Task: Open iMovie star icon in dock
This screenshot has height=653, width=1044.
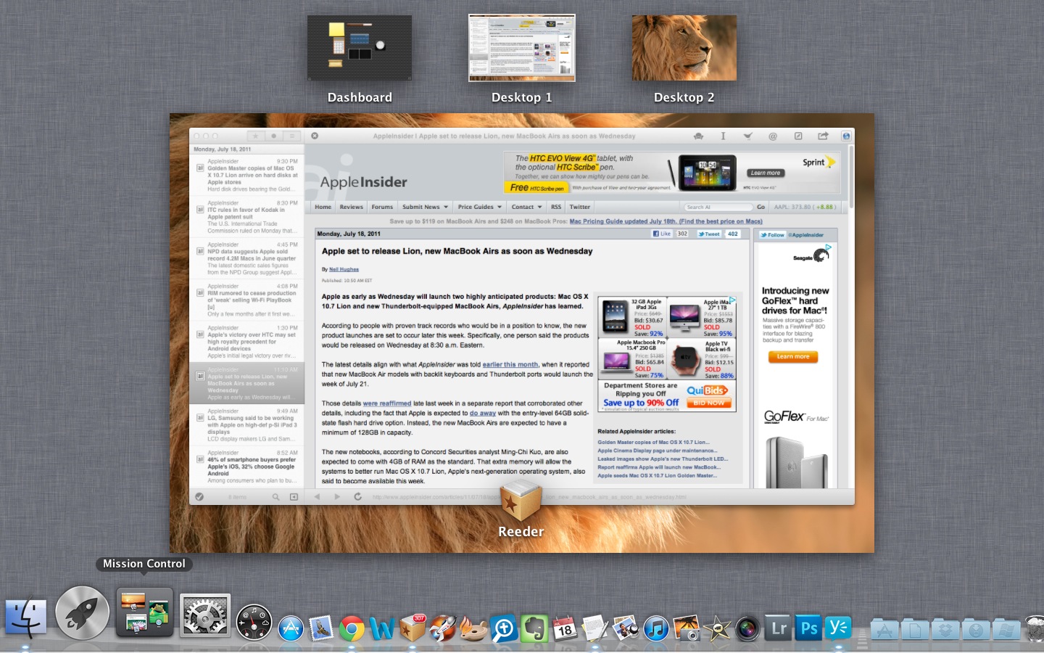Action: (717, 628)
